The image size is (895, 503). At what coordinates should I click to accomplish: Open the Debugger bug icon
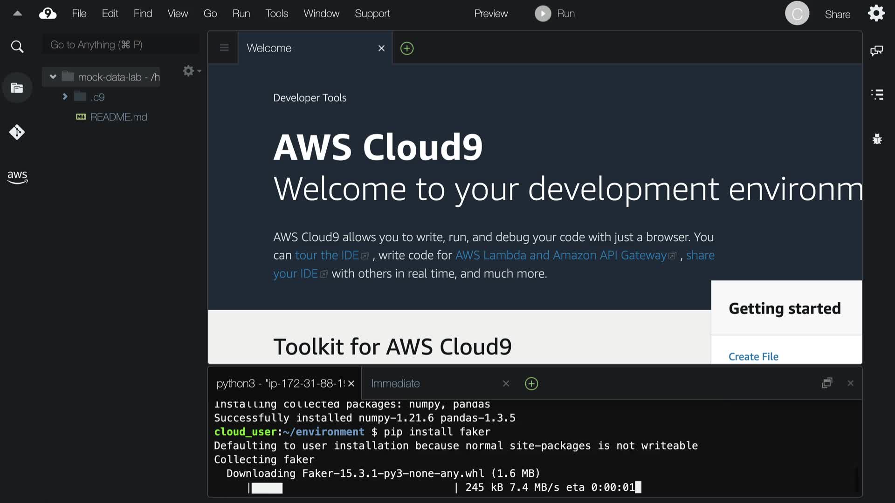pyautogui.click(x=877, y=139)
